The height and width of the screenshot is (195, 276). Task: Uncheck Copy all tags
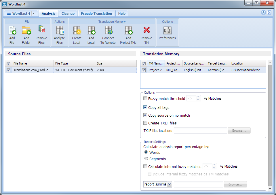[145, 107]
